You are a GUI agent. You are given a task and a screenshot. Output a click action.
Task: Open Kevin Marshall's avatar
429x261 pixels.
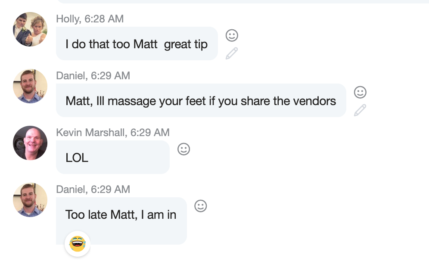(x=30, y=143)
